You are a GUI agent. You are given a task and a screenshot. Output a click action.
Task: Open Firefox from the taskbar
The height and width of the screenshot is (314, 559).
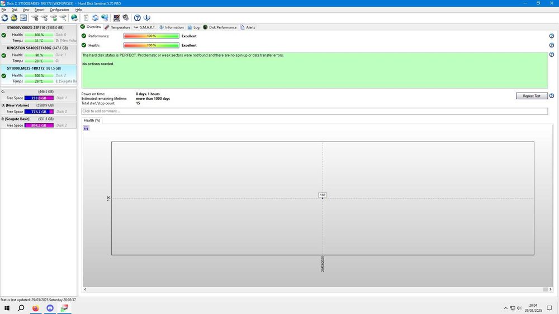36,308
